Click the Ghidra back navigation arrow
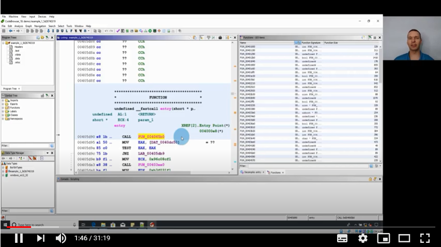 [x=10, y=31]
